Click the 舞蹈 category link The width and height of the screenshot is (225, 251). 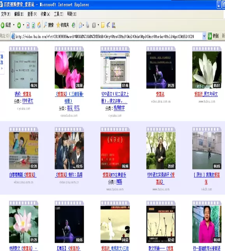tap(119, 182)
